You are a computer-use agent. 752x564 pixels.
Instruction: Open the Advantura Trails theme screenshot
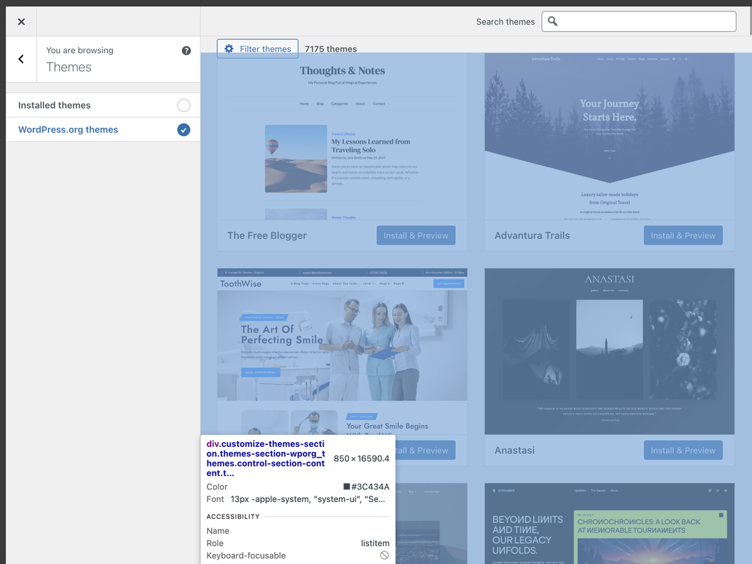609,137
